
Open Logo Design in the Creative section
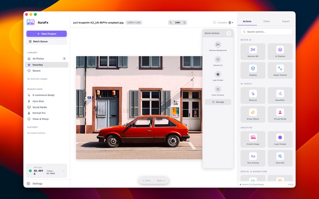280,139
